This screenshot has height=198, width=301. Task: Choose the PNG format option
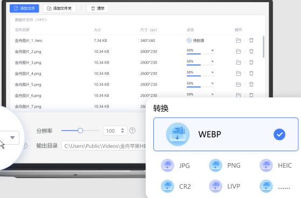[x=224, y=165]
